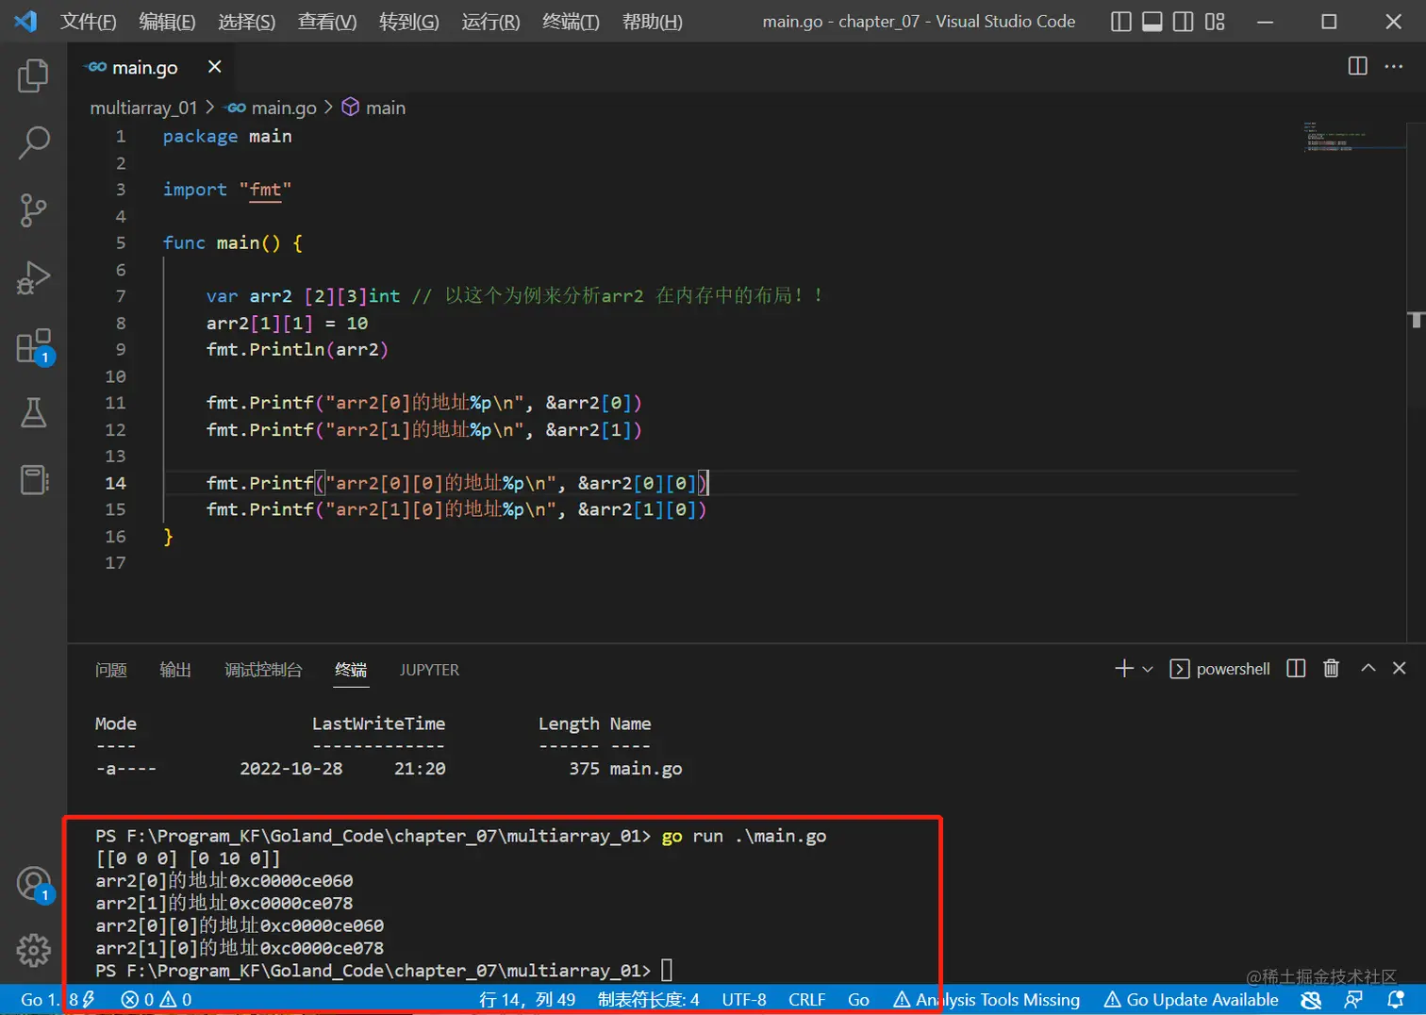This screenshot has width=1426, height=1015.
Task: Open the Search view in activity bar
Action: coord(33,143)
